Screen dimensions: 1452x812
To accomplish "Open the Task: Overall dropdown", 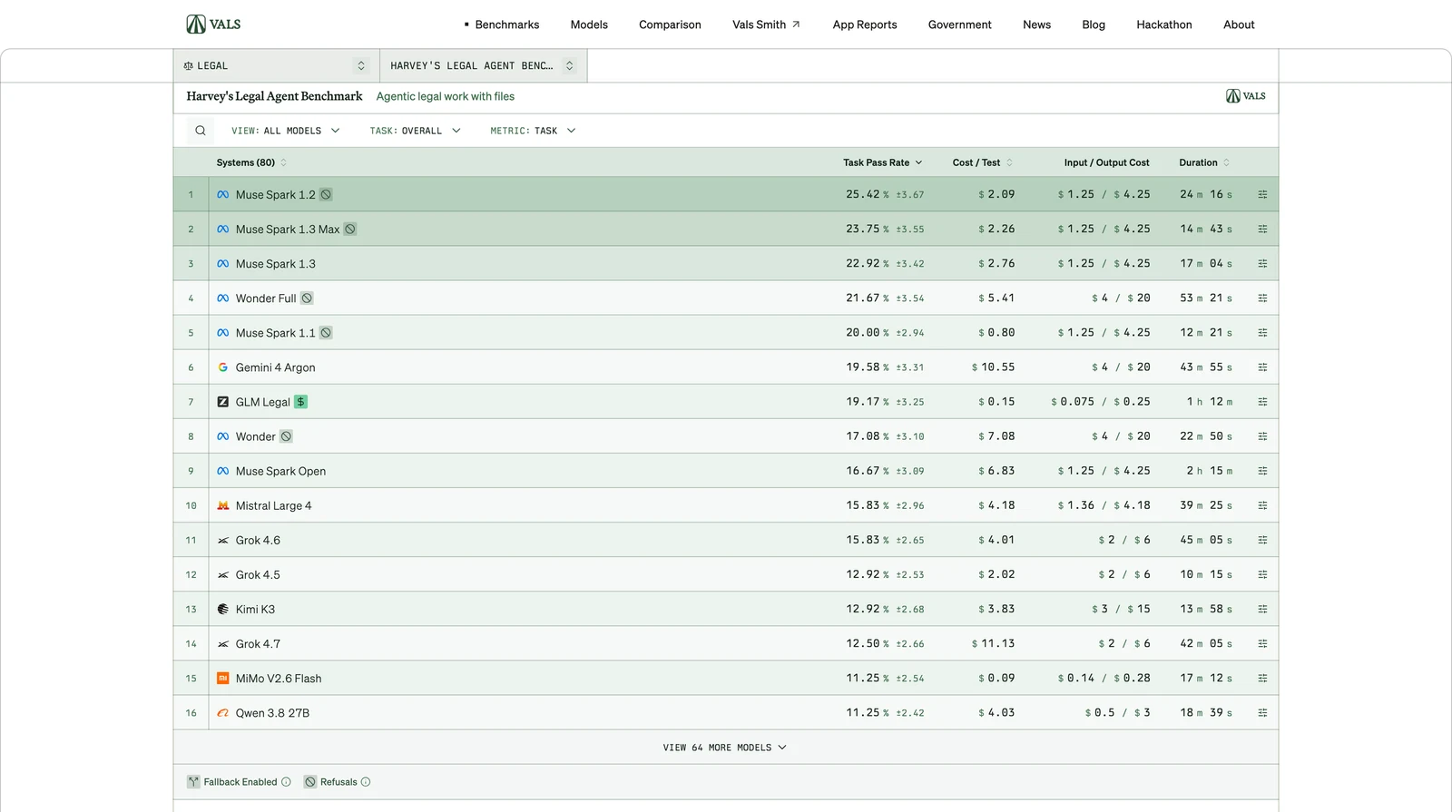I will 415,131.
